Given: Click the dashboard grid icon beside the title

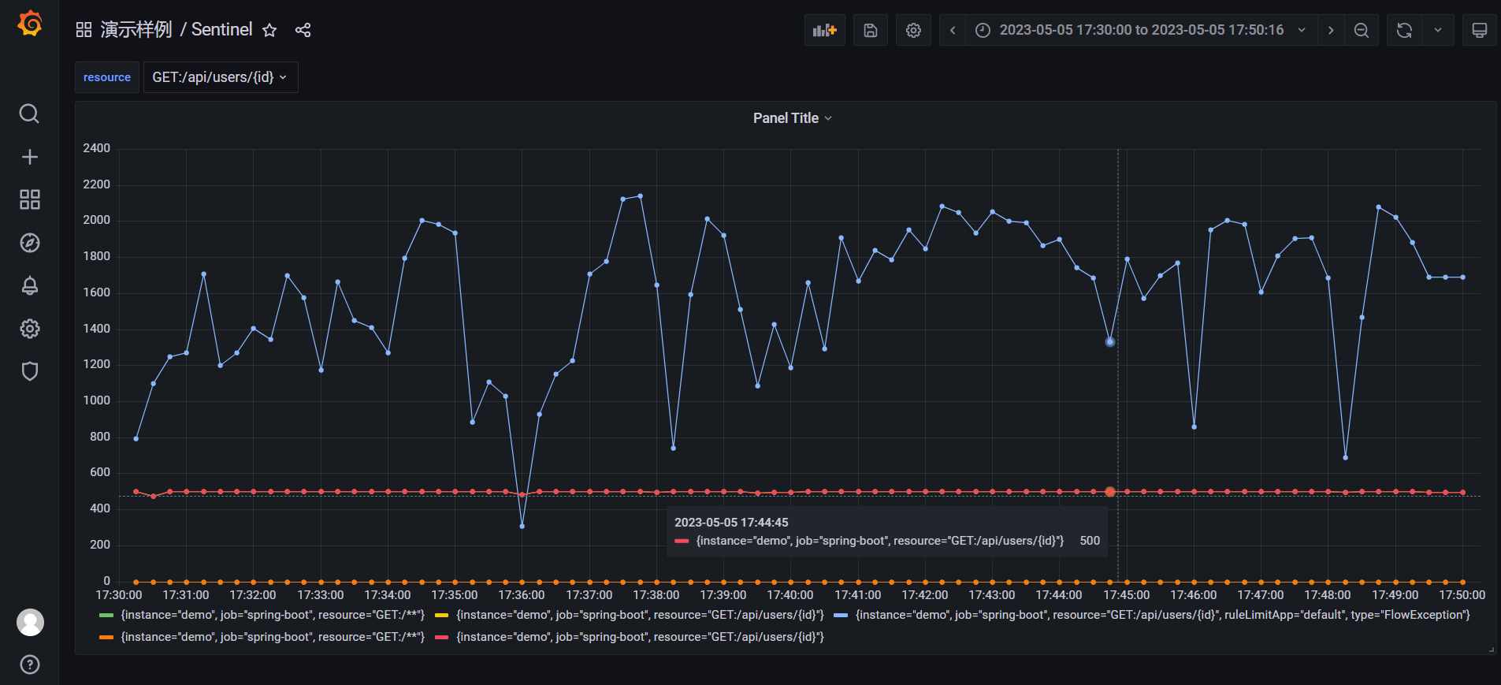Looking at the screenshot, I should [x=84, y=30].
